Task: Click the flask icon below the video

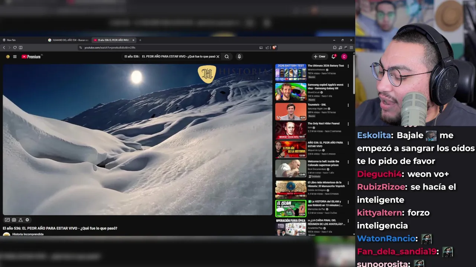Action: [20, 220]
